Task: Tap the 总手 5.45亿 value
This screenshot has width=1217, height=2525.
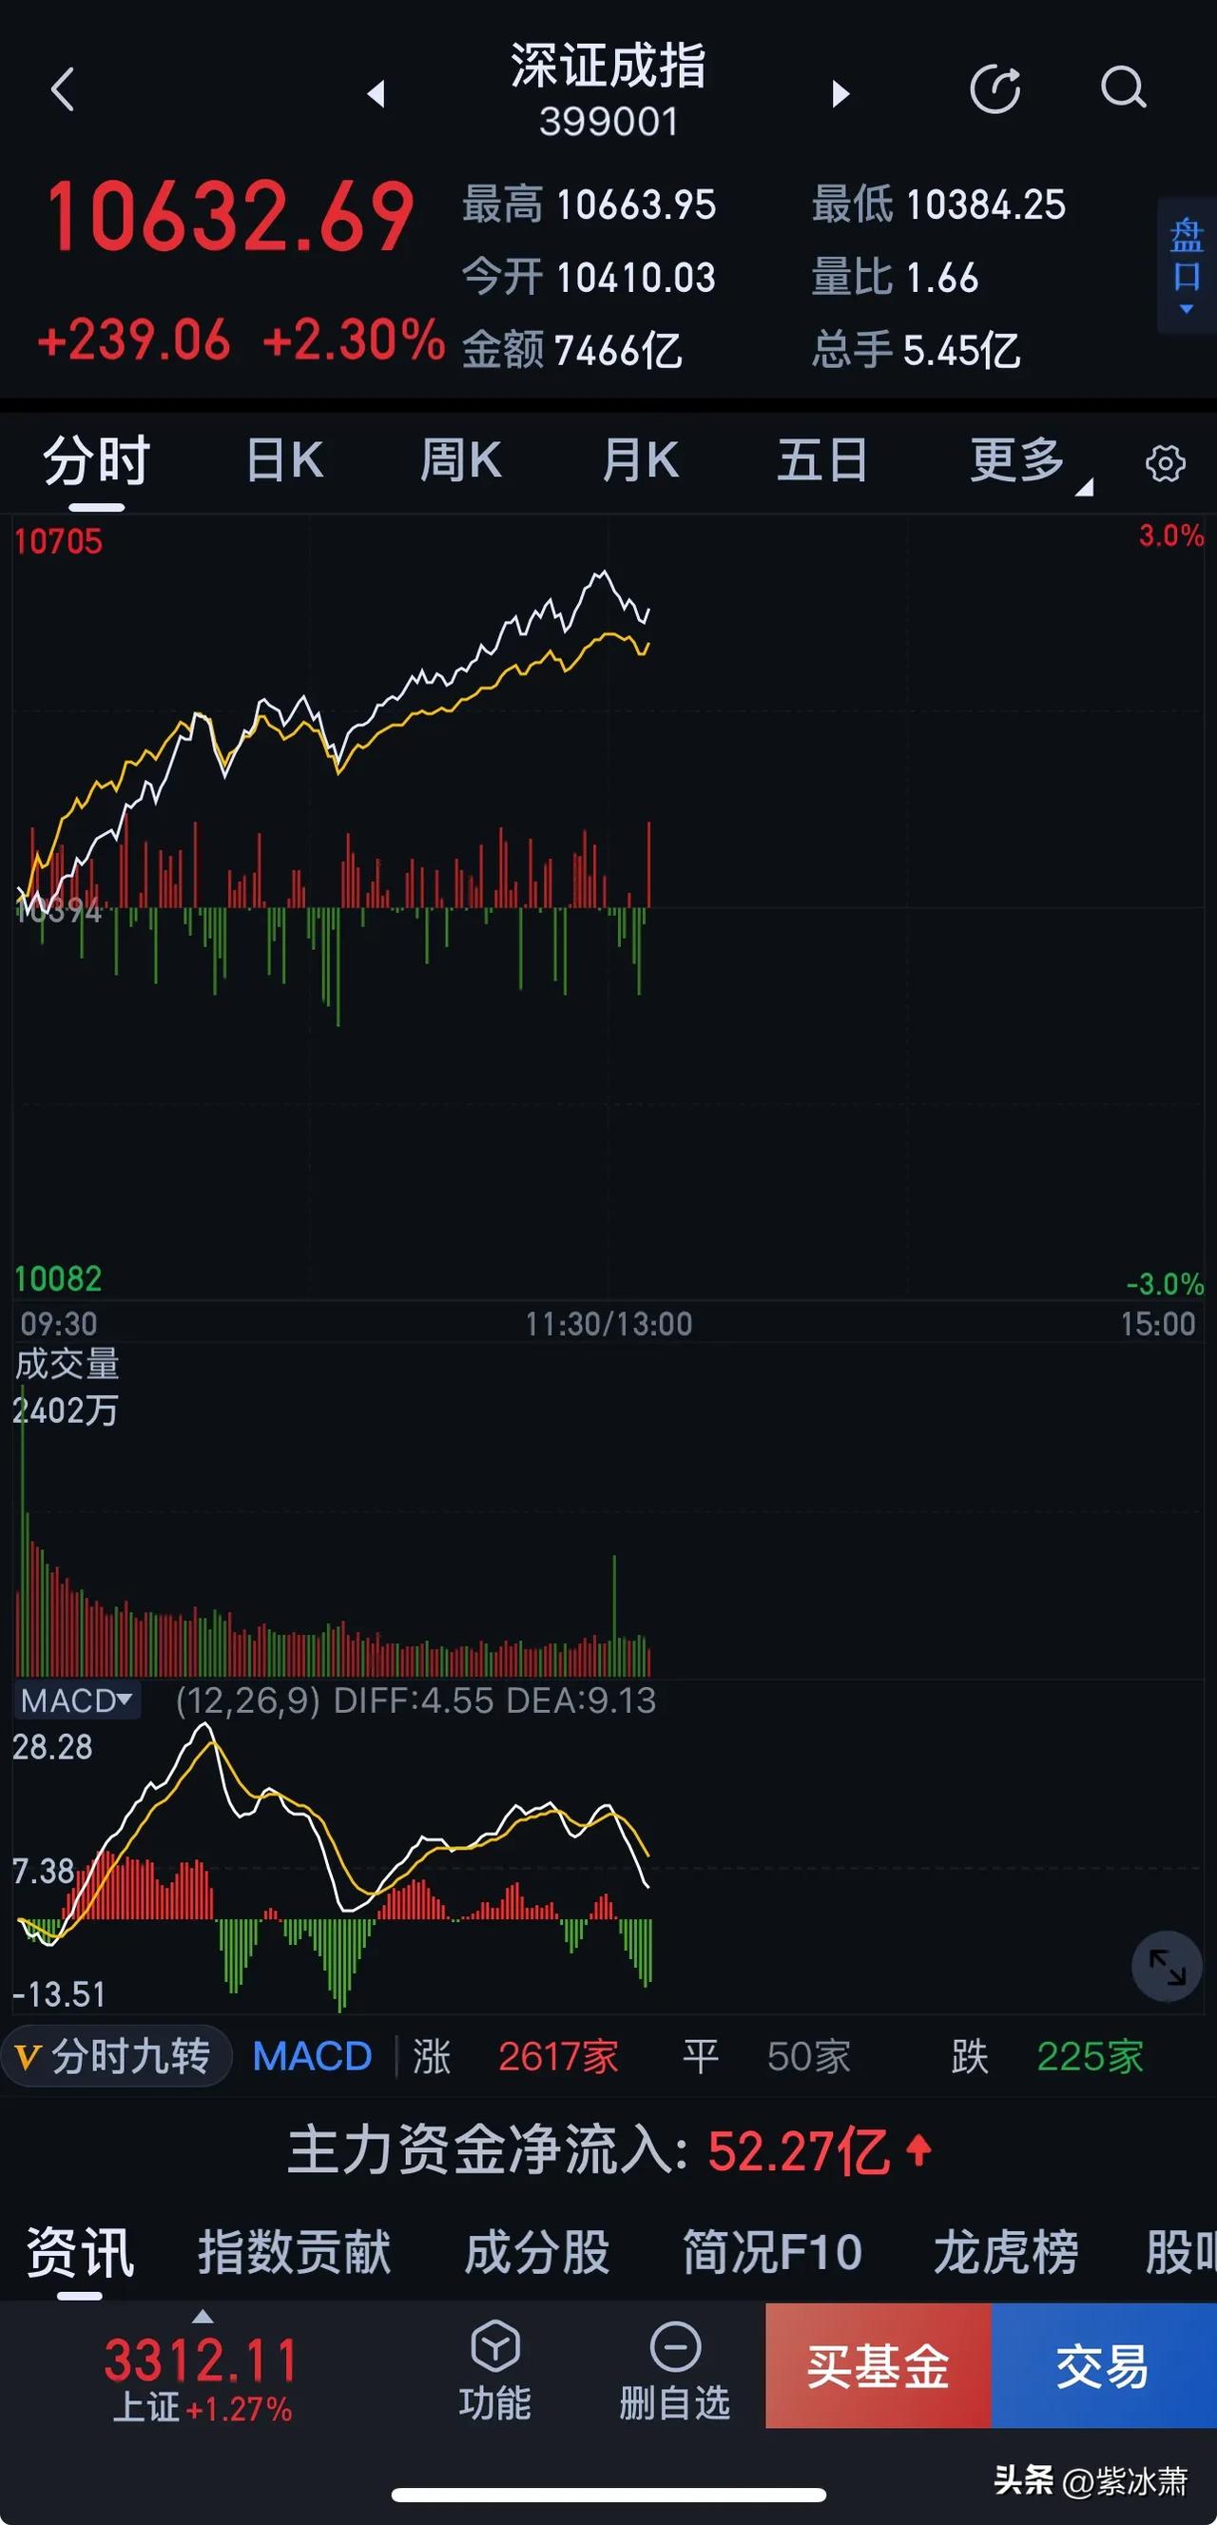Action: coord(917,349)
